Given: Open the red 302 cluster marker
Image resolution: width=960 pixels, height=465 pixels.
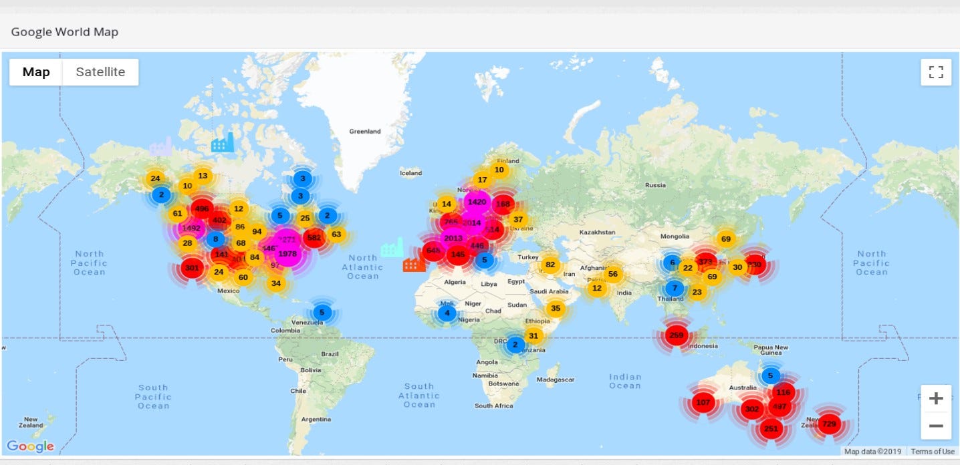Looking at the screenshot, I should pyautogui.click(x=752, y=409).
